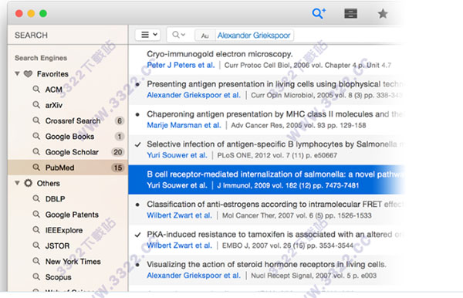
Task: Click magnifier icon beside Google Books
Action: 36,136
